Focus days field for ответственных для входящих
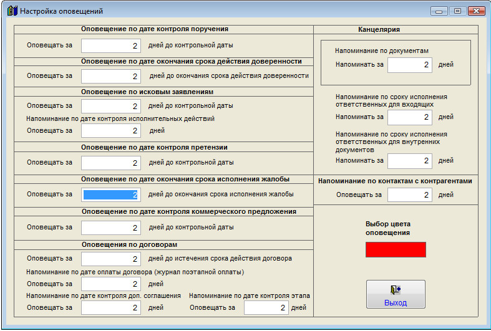 click(x=410, y=117)
